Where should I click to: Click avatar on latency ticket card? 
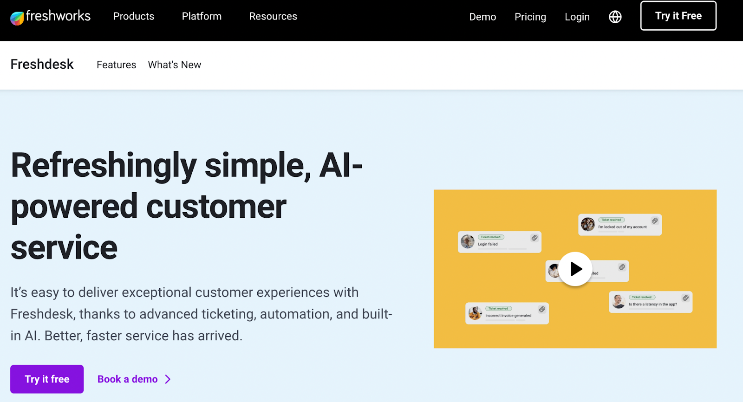click(x=619, y=301)
